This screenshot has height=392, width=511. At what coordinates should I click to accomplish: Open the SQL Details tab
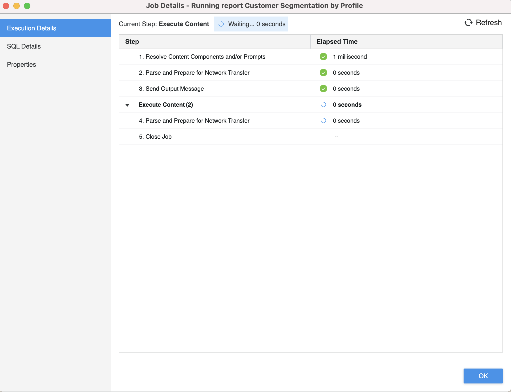click(x=24, y=46)
